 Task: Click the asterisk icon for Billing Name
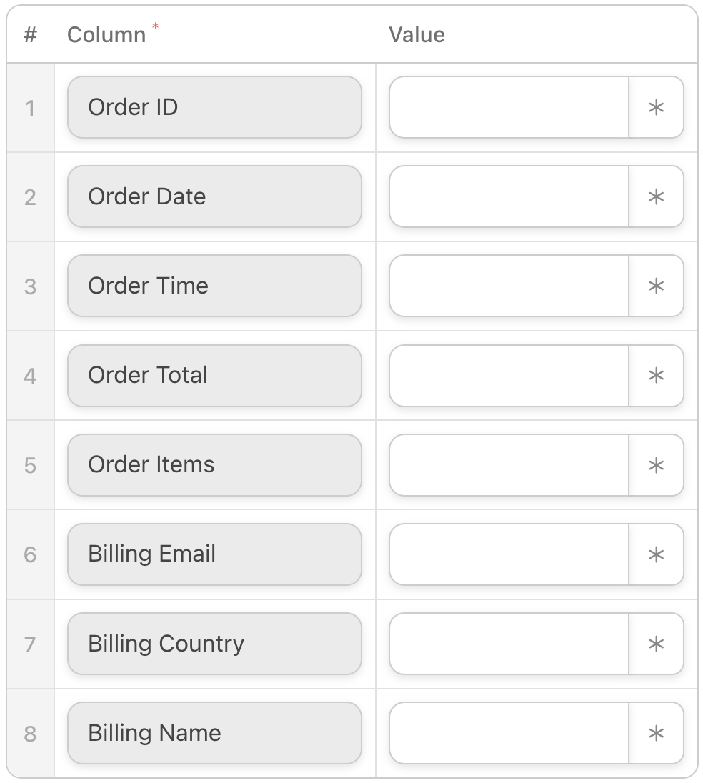(656, 734)
